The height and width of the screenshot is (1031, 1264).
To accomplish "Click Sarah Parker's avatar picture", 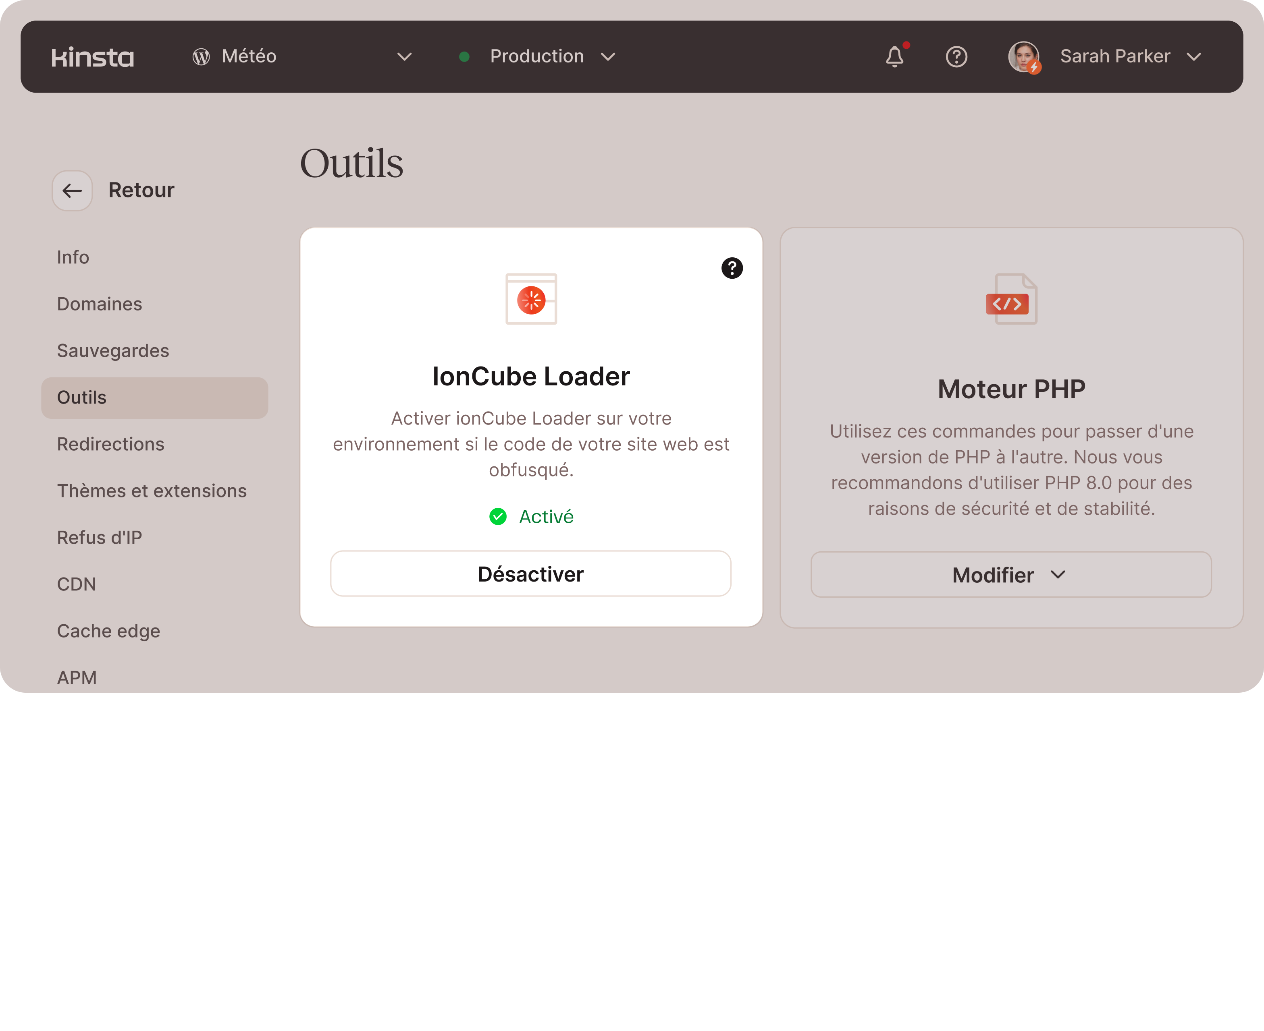I will tap(1023, 57).
